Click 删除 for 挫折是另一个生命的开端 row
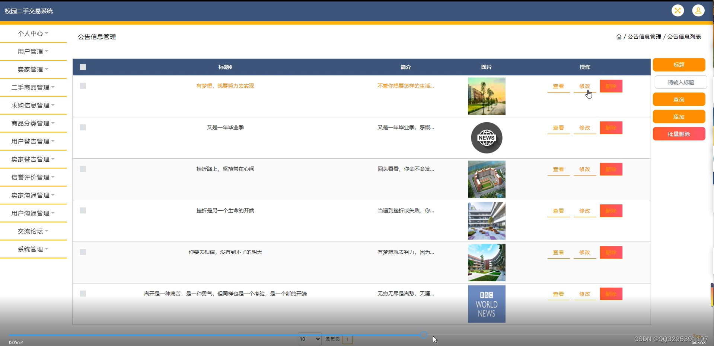Screen dimensions: 714x346 (x=611, y=211)
